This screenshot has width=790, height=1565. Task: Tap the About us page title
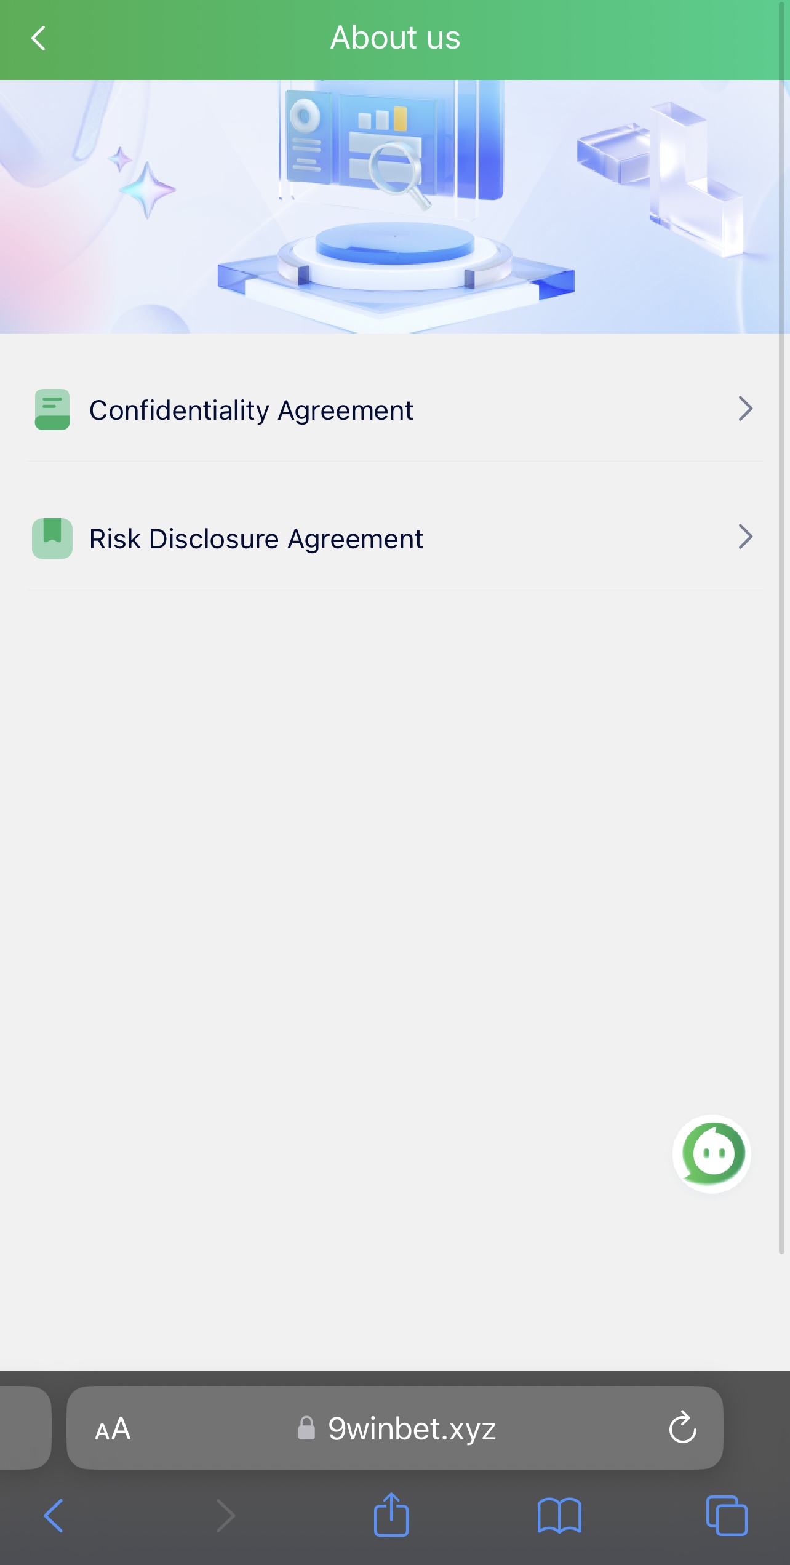pos(395,38)
